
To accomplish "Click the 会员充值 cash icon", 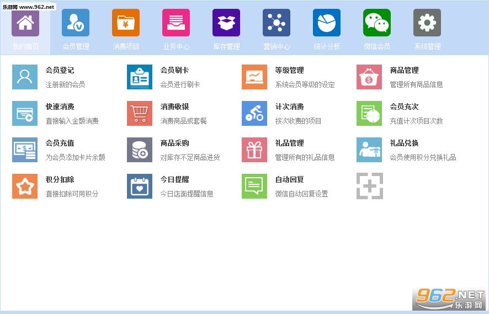I will [25, 150].
